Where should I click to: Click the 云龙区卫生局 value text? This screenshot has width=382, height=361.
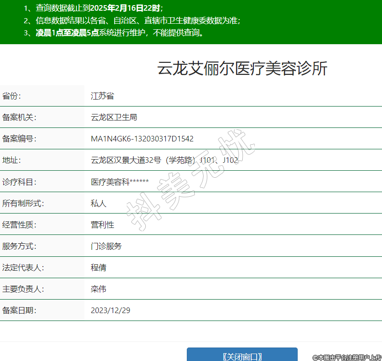[x=114, y=117]
